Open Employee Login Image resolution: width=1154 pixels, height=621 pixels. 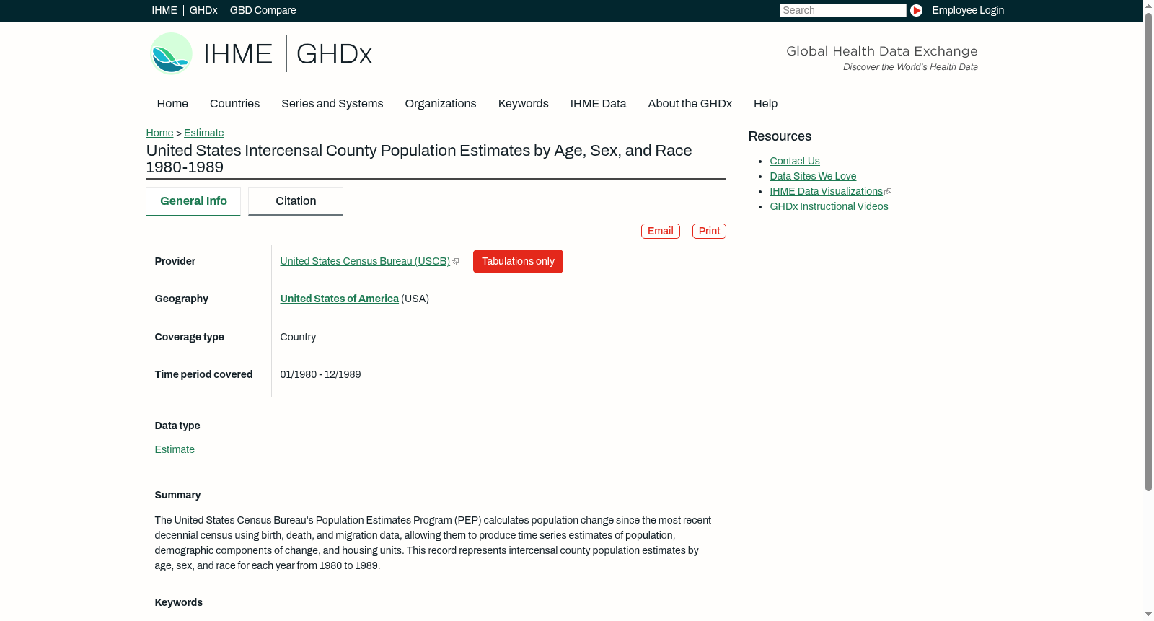[x=968, y=10]
